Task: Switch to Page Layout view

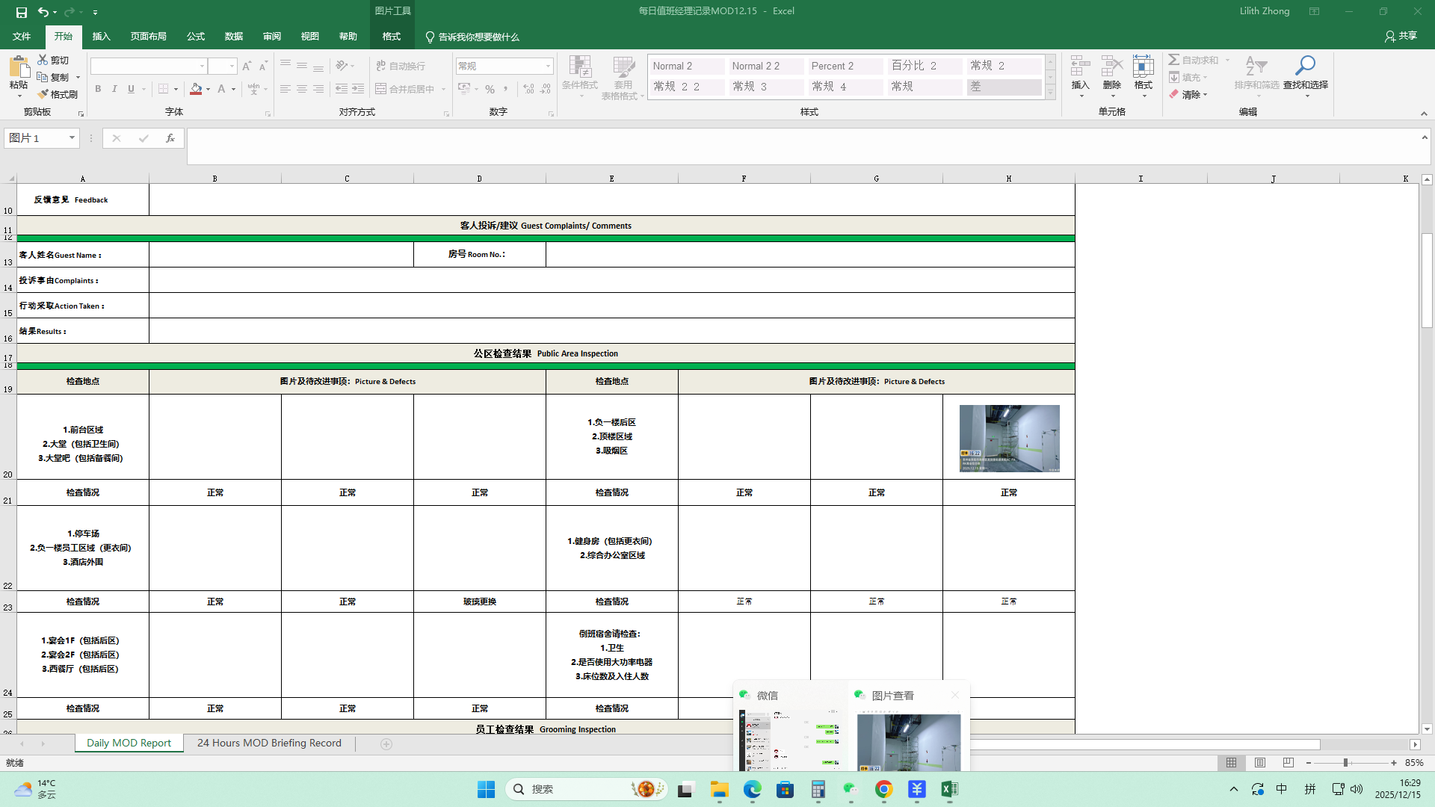Action: tap(1260, 763)
